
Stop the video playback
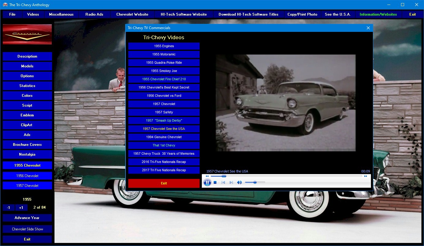click(x=215, y=183)
